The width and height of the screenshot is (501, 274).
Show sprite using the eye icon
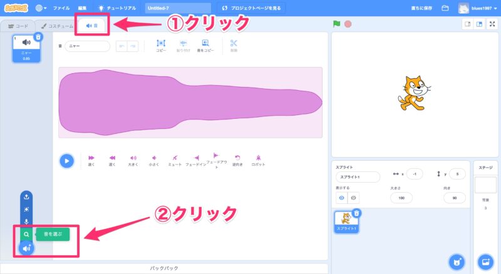(x=342, y=197)
